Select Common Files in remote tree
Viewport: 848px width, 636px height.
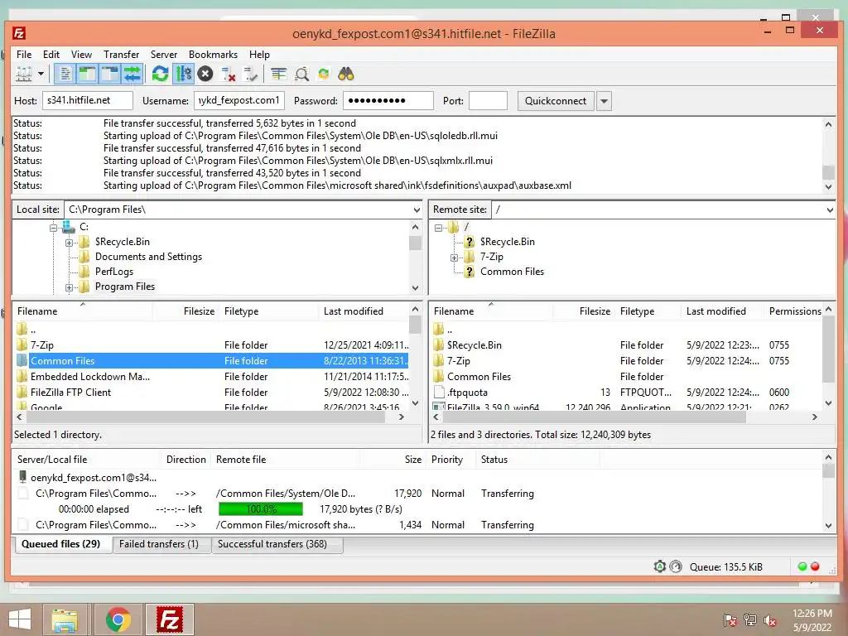click(512, 272)
